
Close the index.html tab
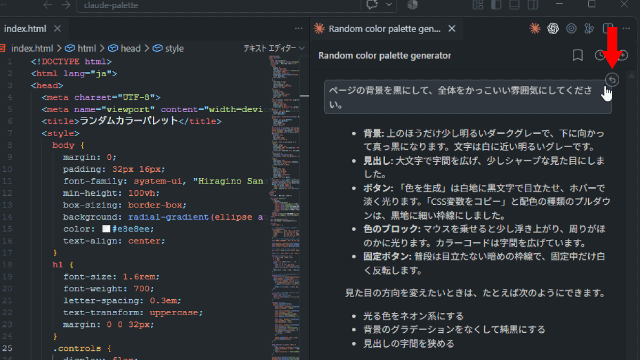[x=58, y=28]
